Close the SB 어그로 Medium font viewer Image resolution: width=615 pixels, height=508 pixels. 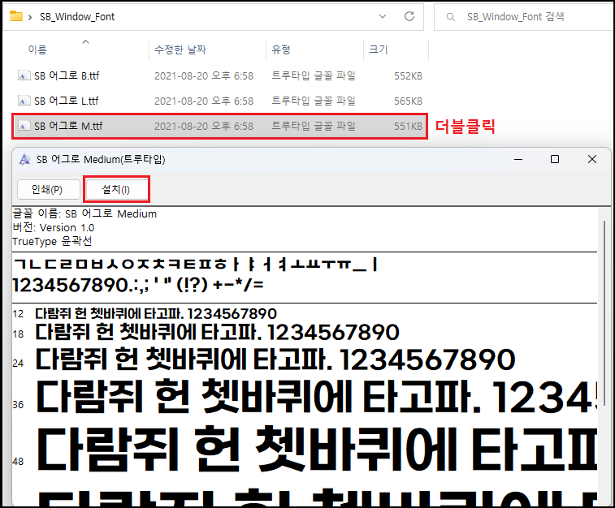tap(592, 159)
